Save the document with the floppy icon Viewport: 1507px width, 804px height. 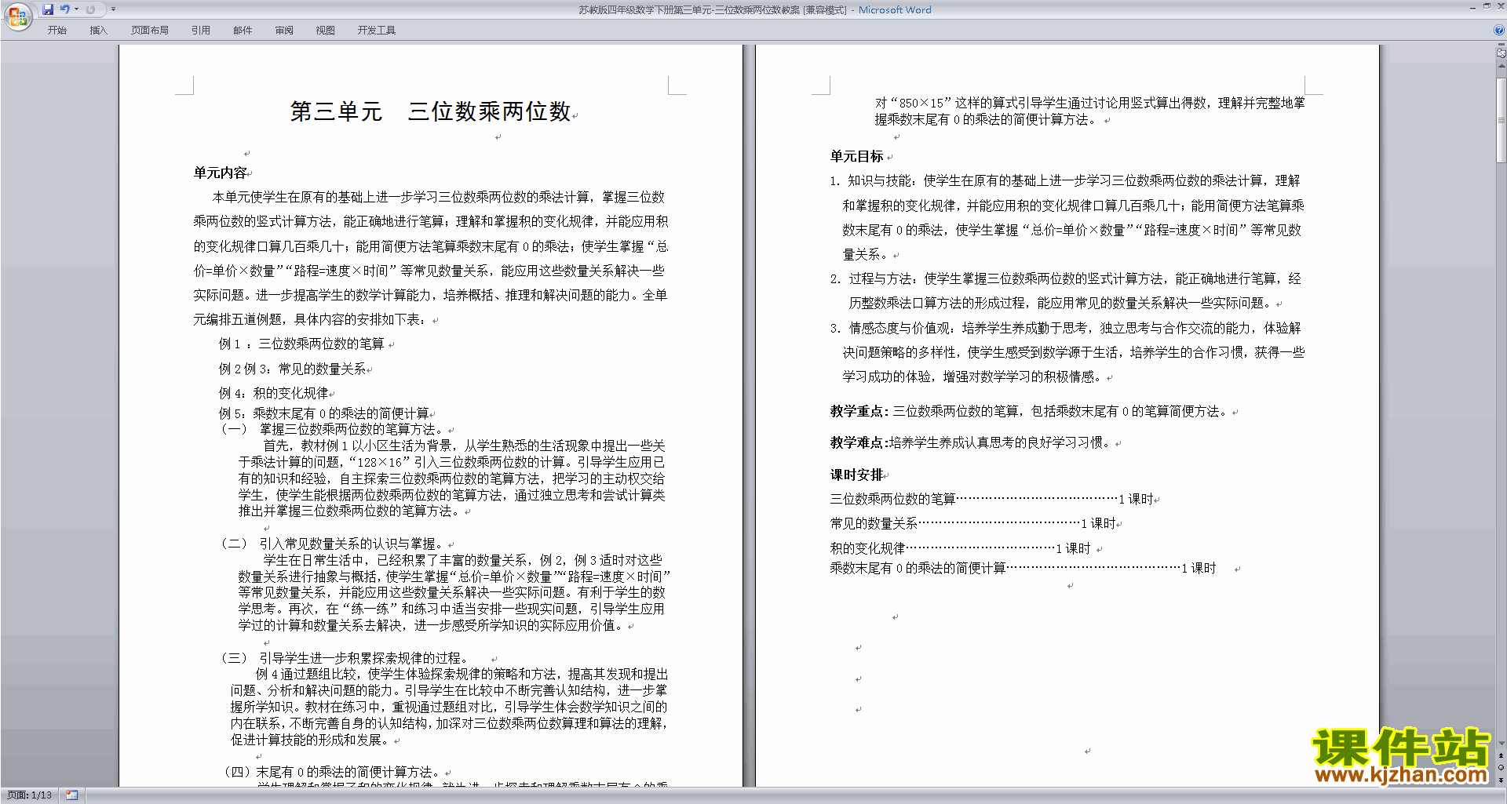coord(48,9)
